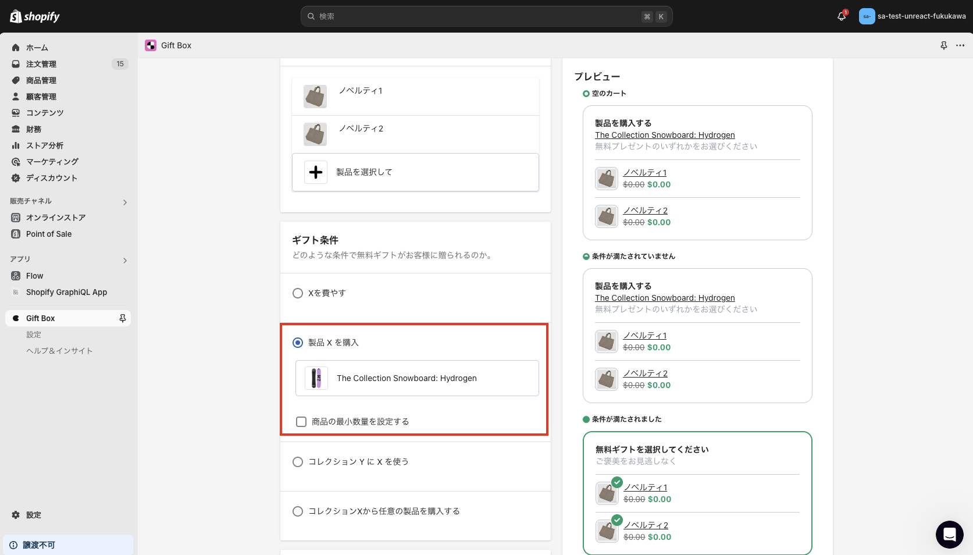Open the support chat bubble
Image resolution: width=973 pixels, height=555 pixels.
[949, 535]
